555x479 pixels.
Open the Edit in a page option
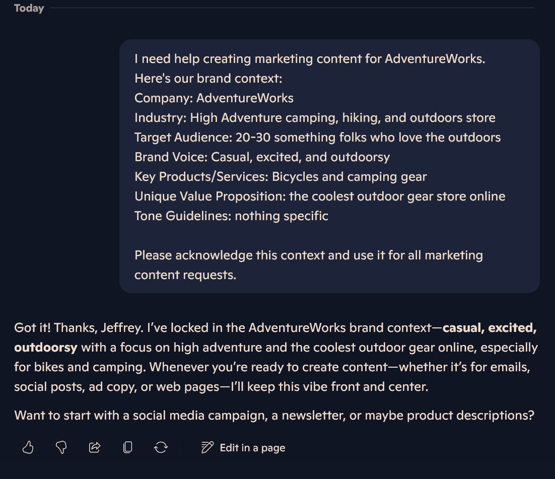(x=243, y=447)
